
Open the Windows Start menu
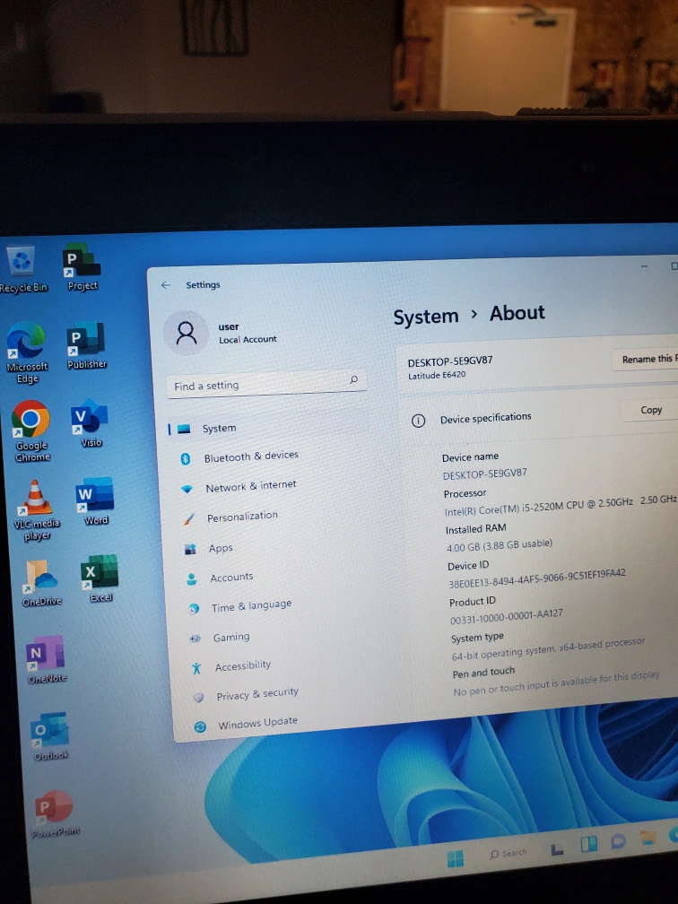pos(456,858)
